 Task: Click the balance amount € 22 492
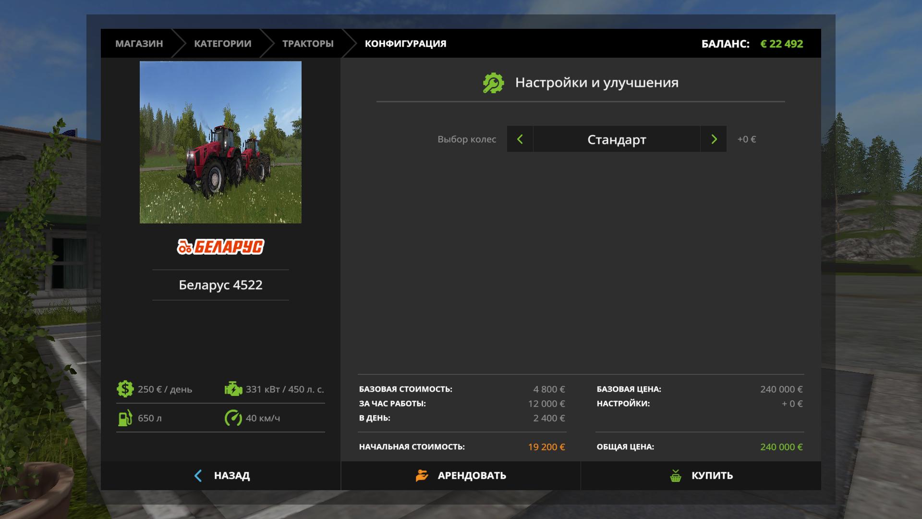coord(781,44)
